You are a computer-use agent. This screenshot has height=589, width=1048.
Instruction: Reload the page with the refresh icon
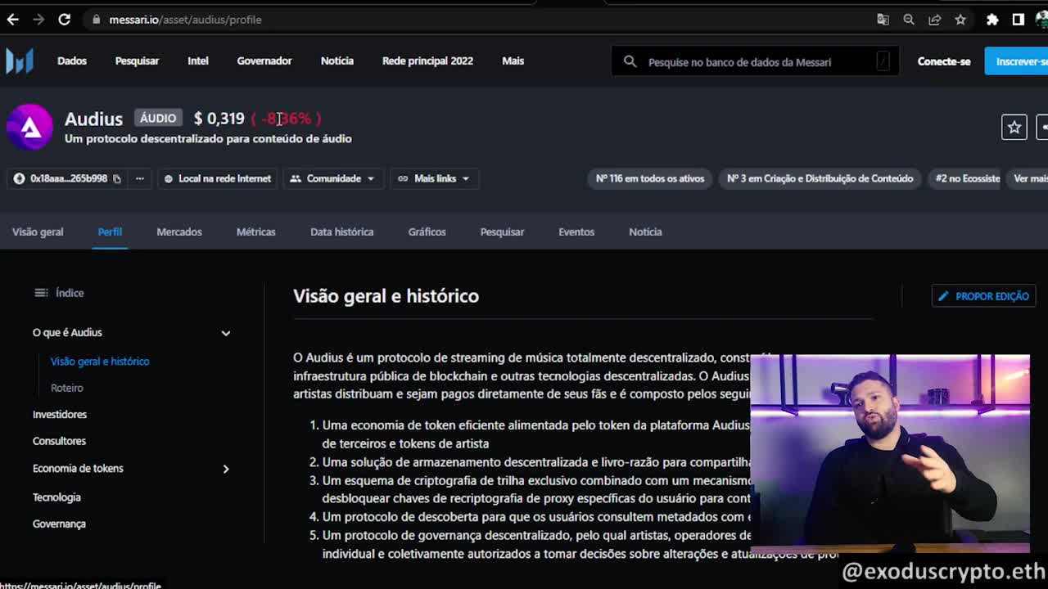(x=64, y=20)
